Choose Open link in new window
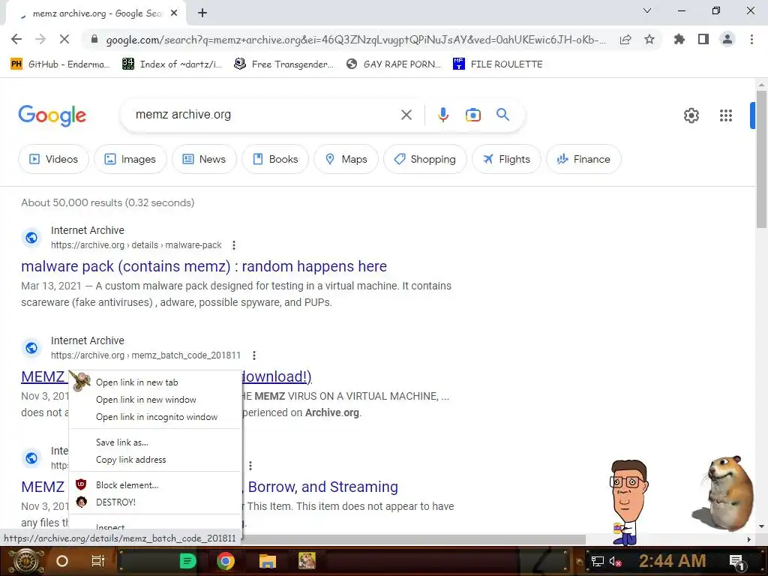This screenshot has width=768, height=576. [155, 400]
